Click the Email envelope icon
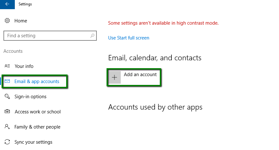Image resolution: width=279 pixels, height=150 pixels. (x=7, y=81)
